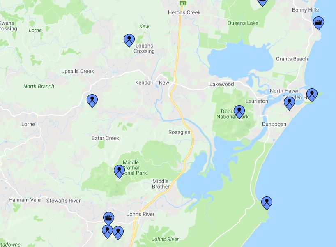Select the right tent marker southwest of Johns River
The width and height of the screenshot is (336, 247).
point(118,233)
